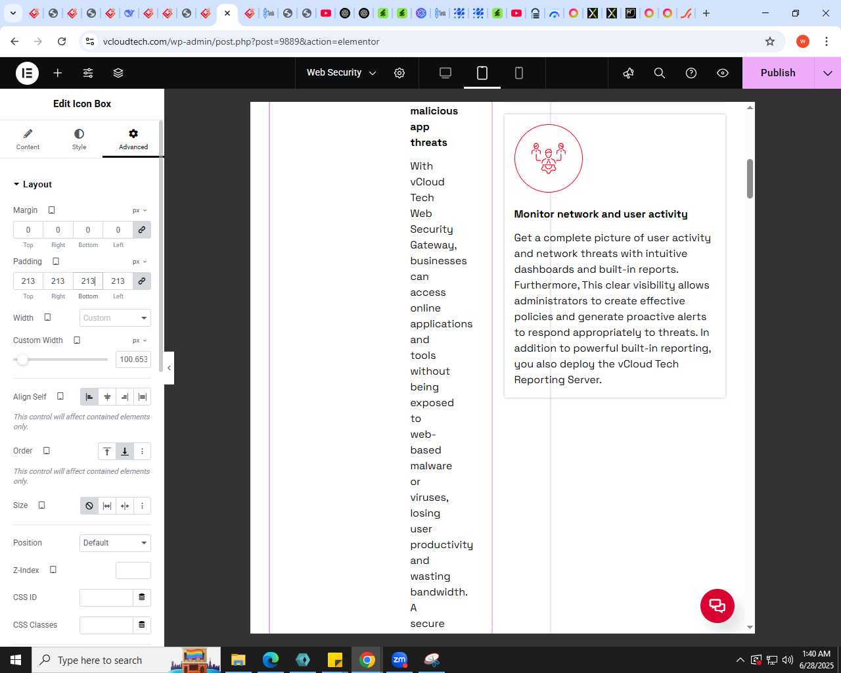
Task: Collapse the Layout section
Action: tap(32, 185)
